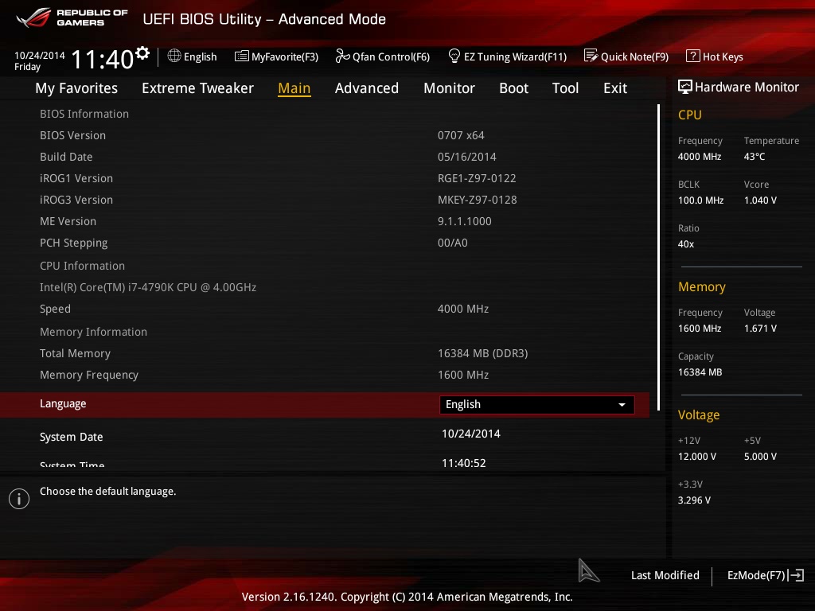This screenshot has width=815, height=611.
Task: Select the Language row label
Action: click(63, 403)
